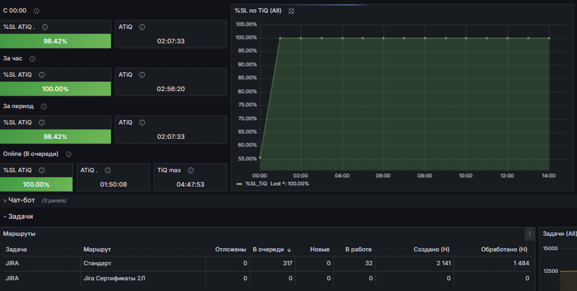577x291 pixels.
Task: Click the 1 484 value in Обработано column
Action: [522, 263]
